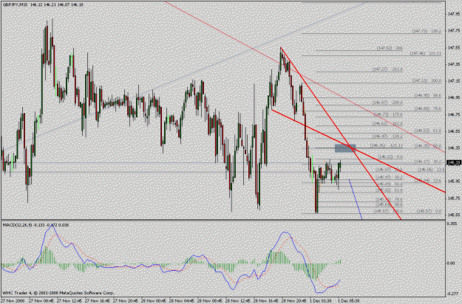This screenshot has width=462, height=304.
Task: Click the (147.52) -100 Fibonacci label
Action: (x=390, y=48)
